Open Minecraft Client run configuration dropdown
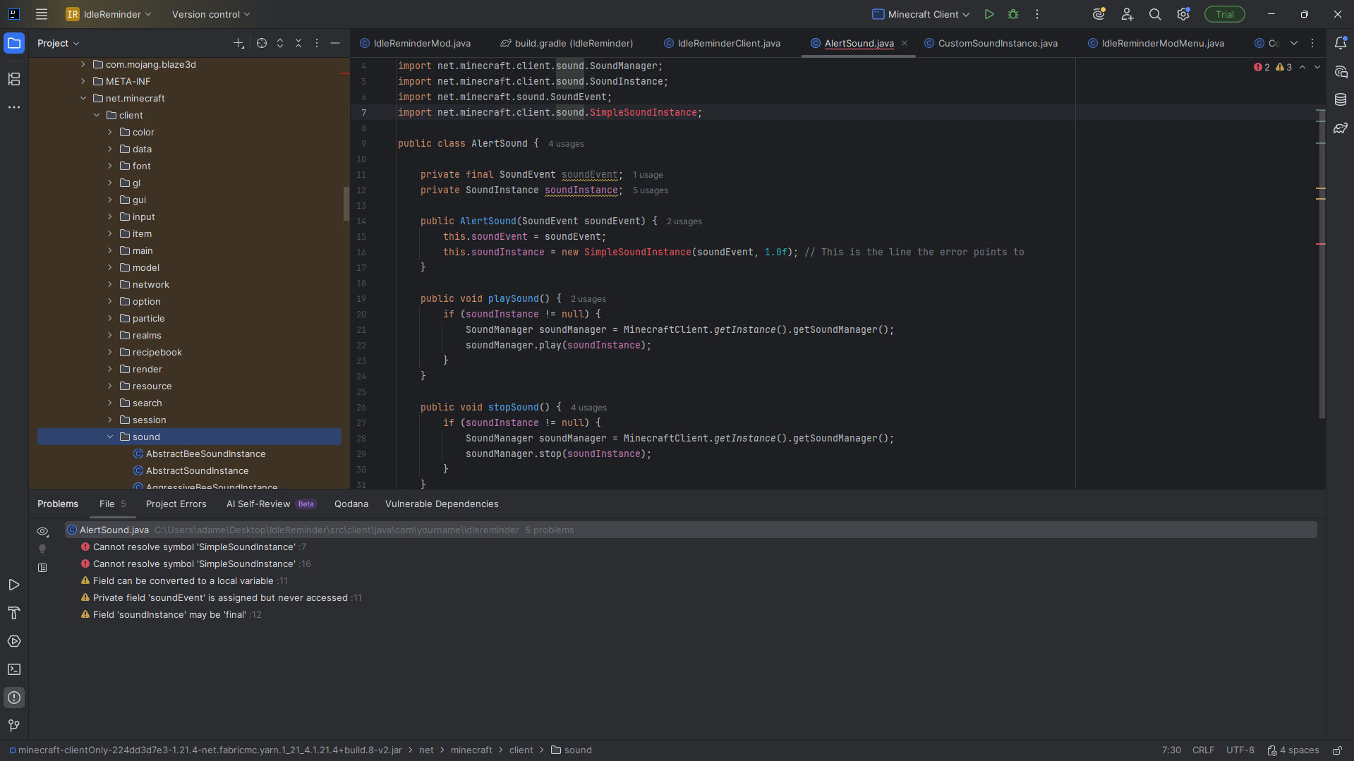 point(921,14)
